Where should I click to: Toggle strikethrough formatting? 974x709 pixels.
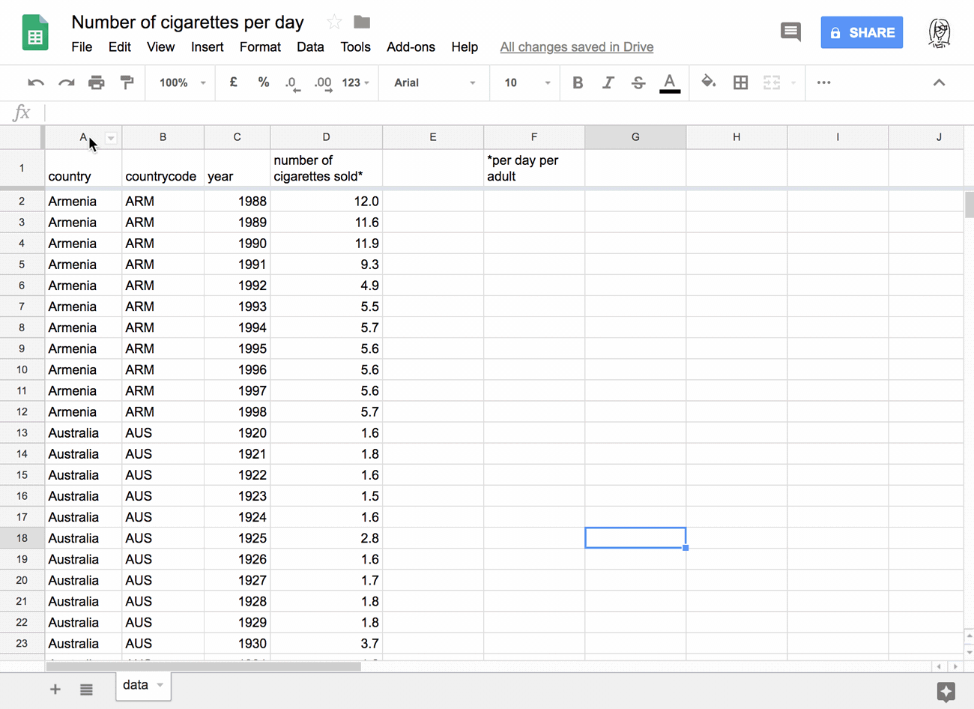point(638,82)
